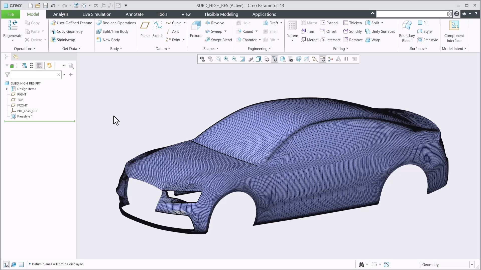This screenshot has width=481, height=270.
Task: Click the Shrinkwrap button
Action: pyautogui.click(x=63, y=40)
